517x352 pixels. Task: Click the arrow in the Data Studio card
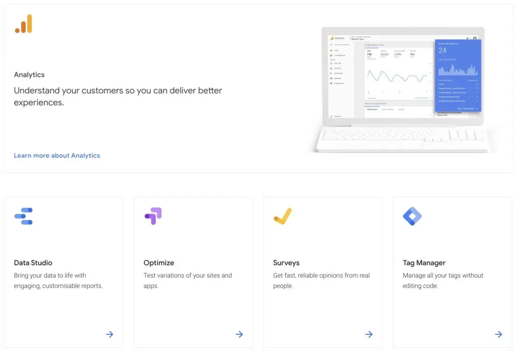[110, 334]
